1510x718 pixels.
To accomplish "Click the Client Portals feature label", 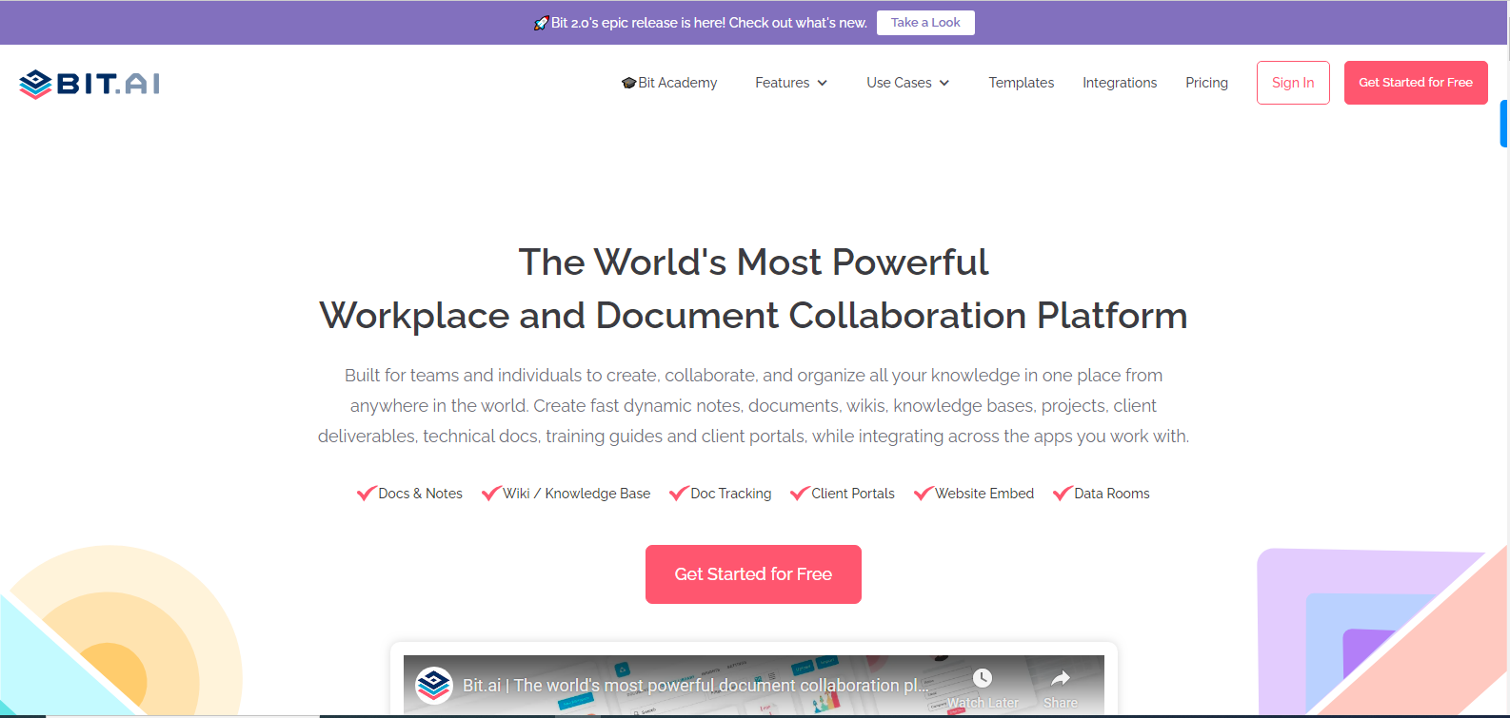I will coord(853,494).
